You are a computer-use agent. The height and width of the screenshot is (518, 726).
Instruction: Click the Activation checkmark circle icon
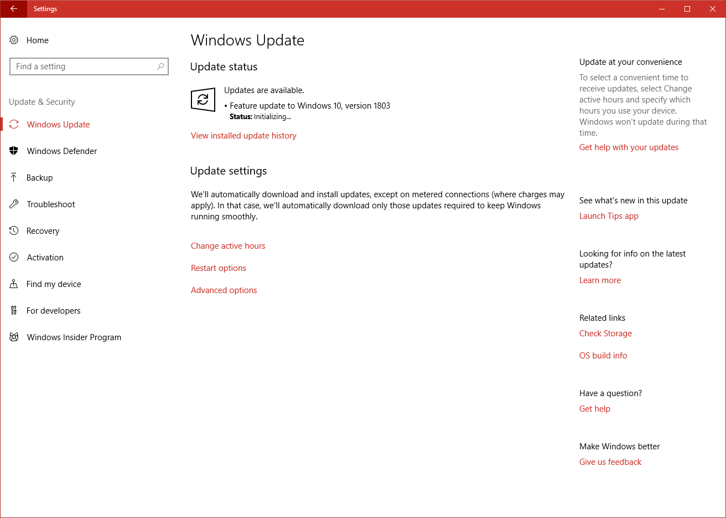point(14,257)
